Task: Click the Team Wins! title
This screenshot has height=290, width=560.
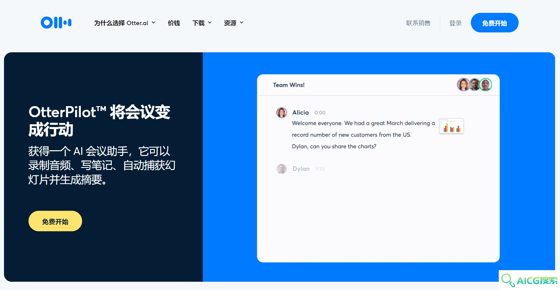Action: [x=289, y=85]
